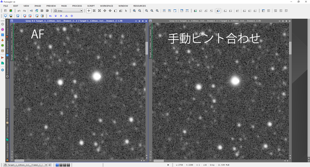Open the View Explorer side tab
The width and height of the screenshot is (310, 167).
click(x=7, y=48)
